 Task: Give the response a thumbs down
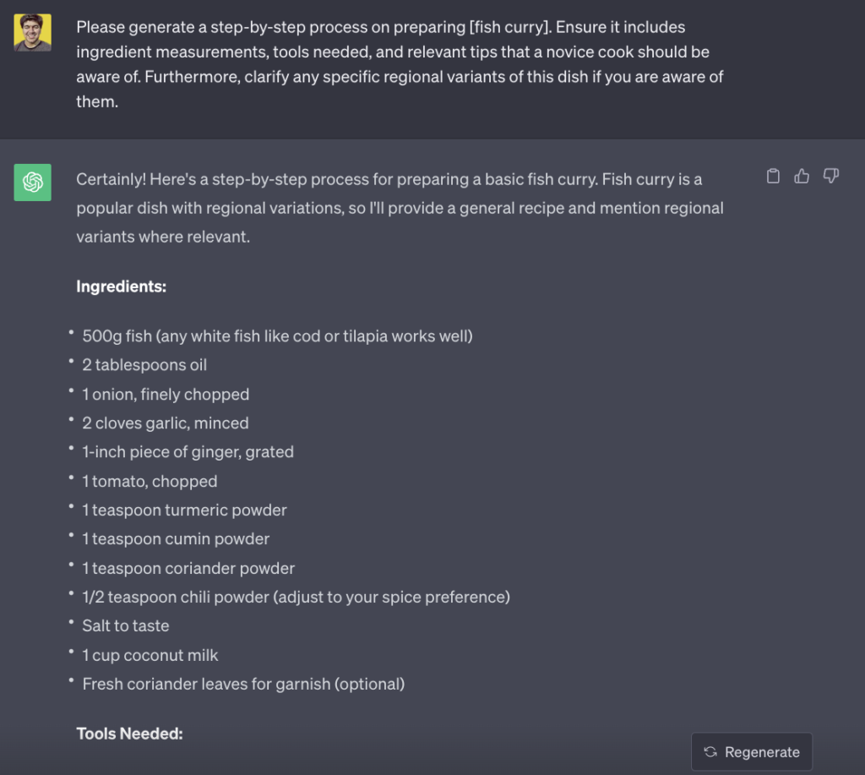click(x=830, y=177)
